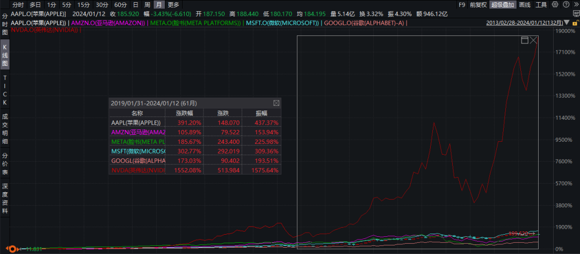Select K线图 in left sidebar

tap(5, 55)
